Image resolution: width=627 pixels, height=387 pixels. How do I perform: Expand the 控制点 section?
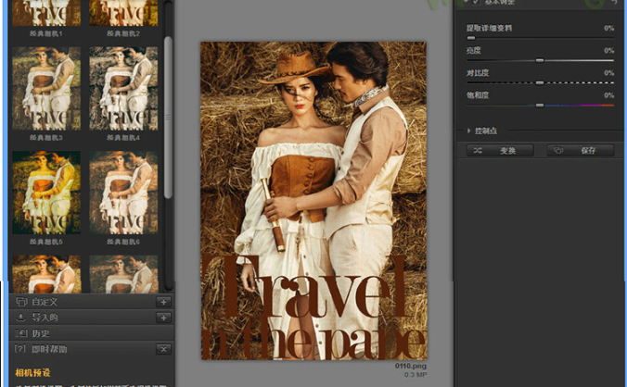(469, 131)
